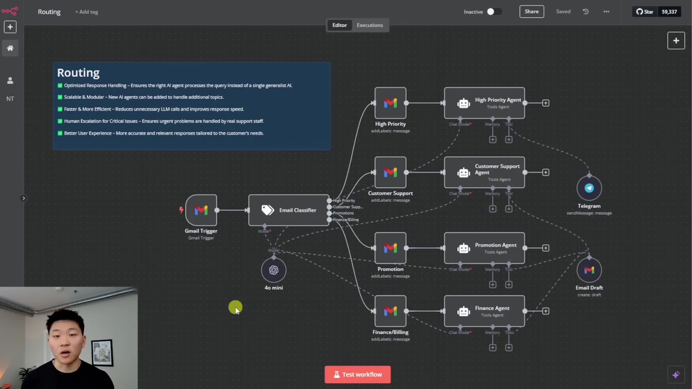
Task: Open workflow history icon
Action: pyautogui.click(x=585, y=11)
